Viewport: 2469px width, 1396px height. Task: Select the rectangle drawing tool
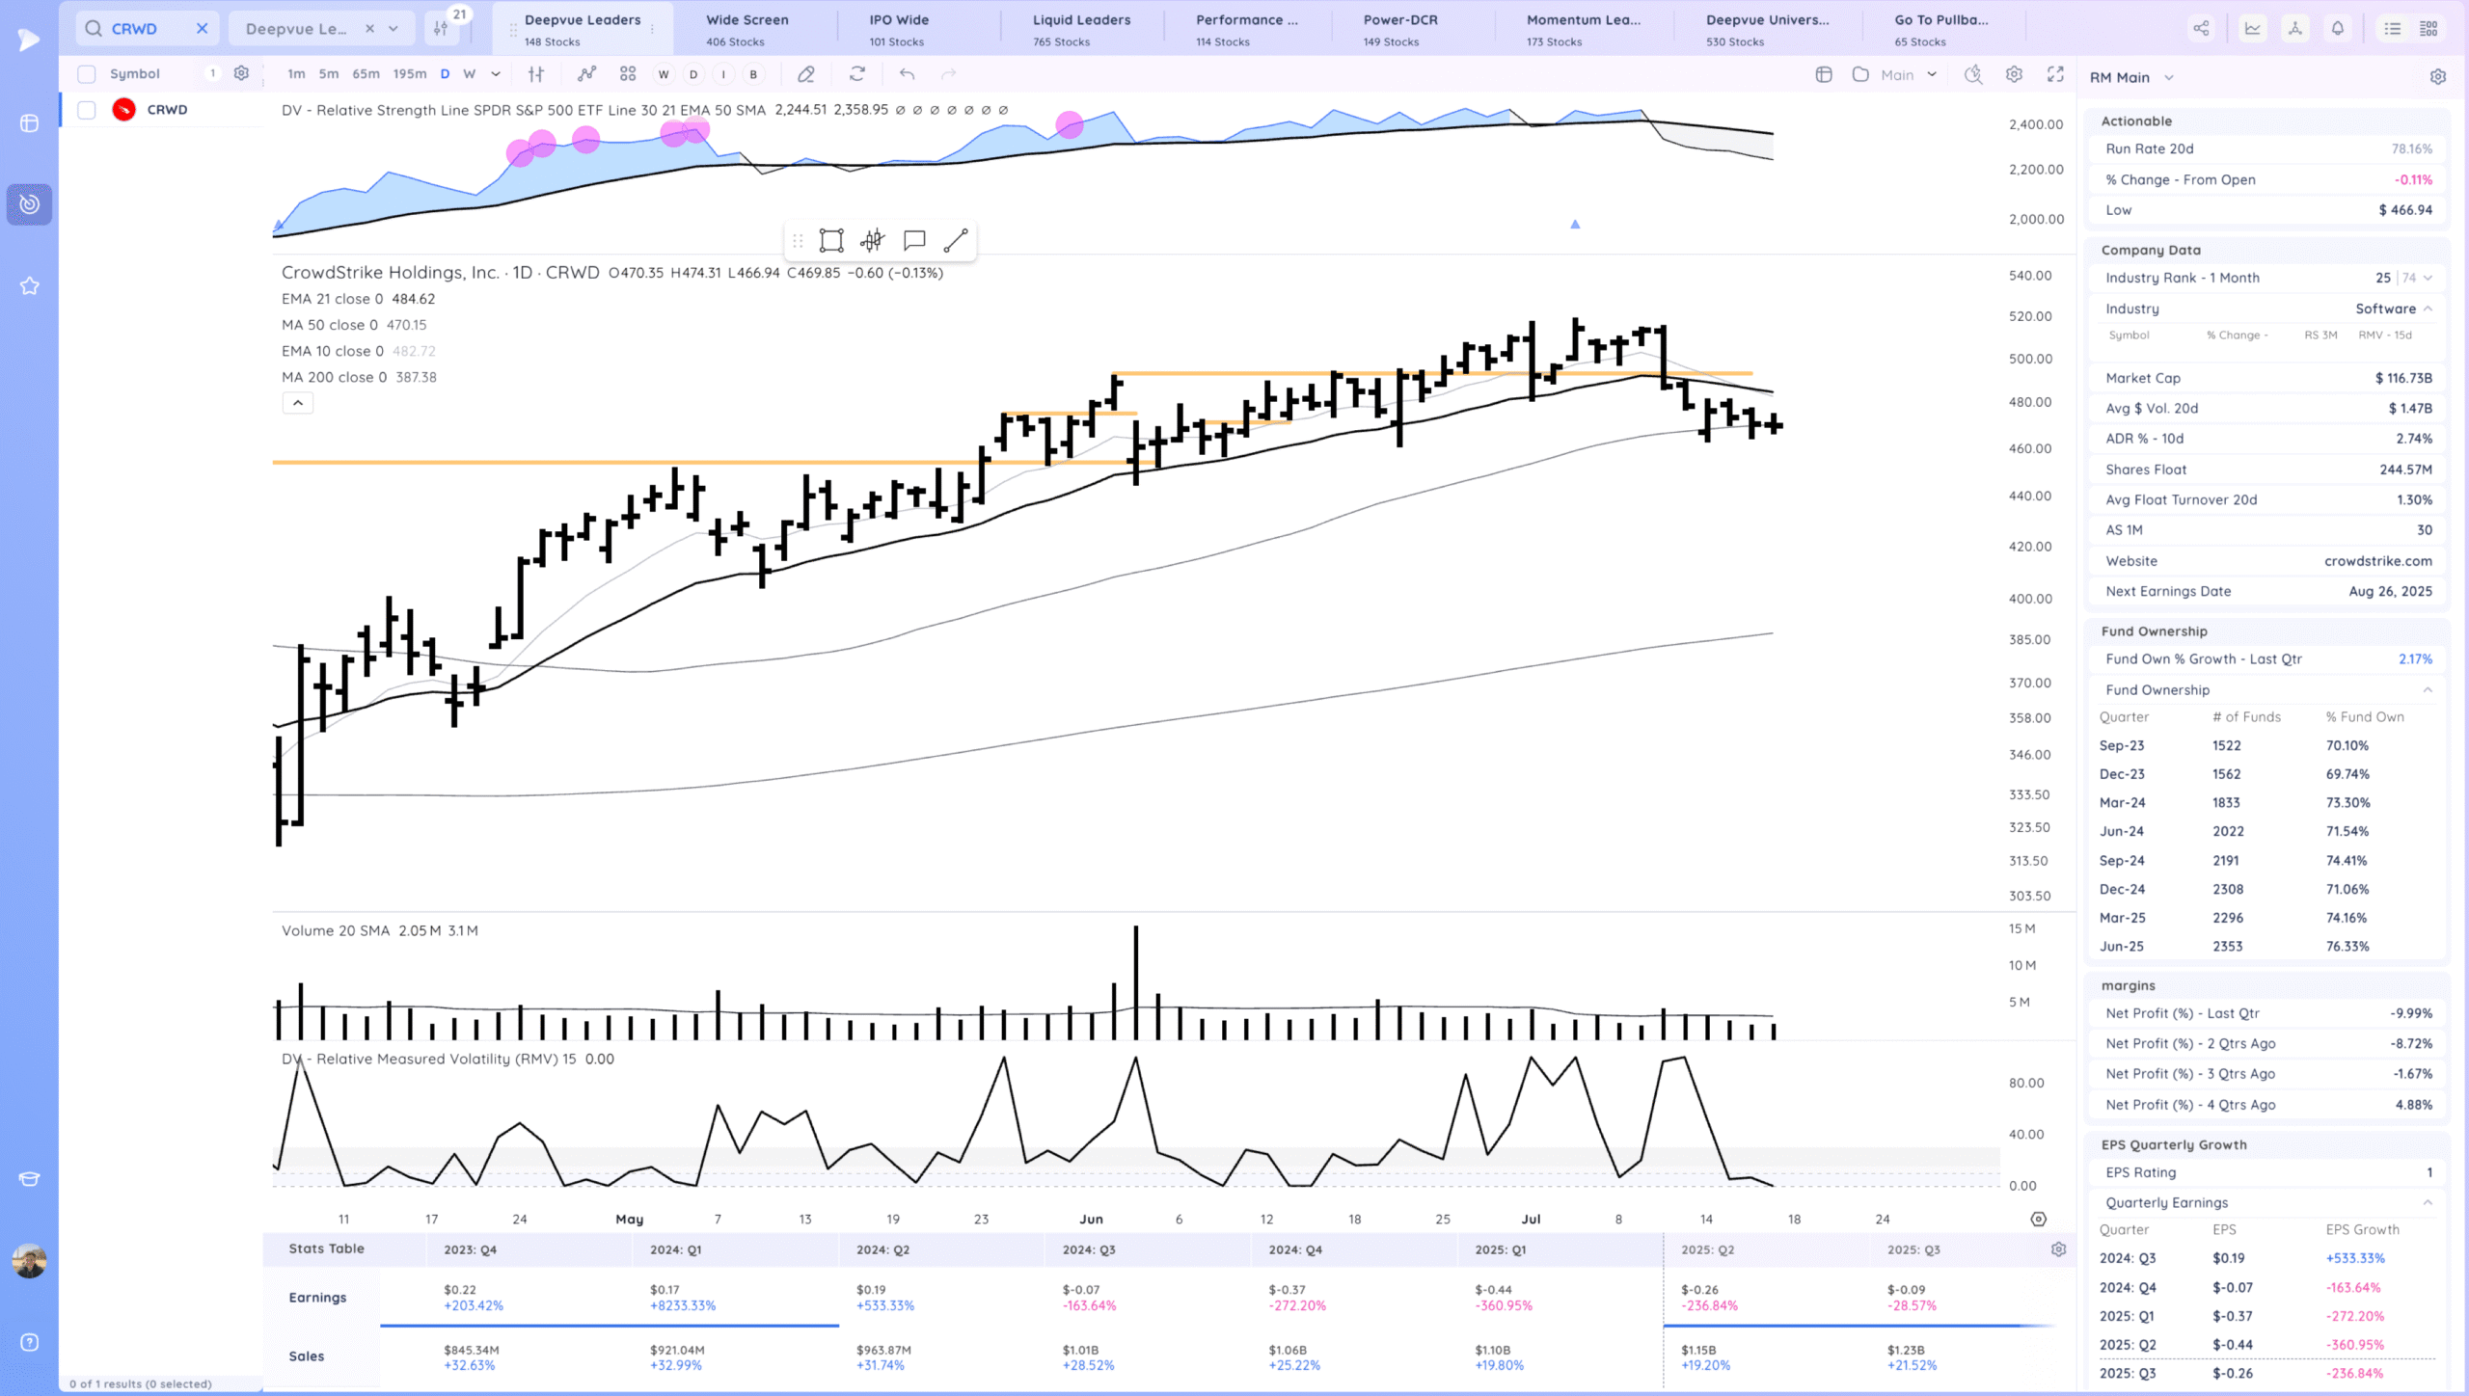[830, 240]
